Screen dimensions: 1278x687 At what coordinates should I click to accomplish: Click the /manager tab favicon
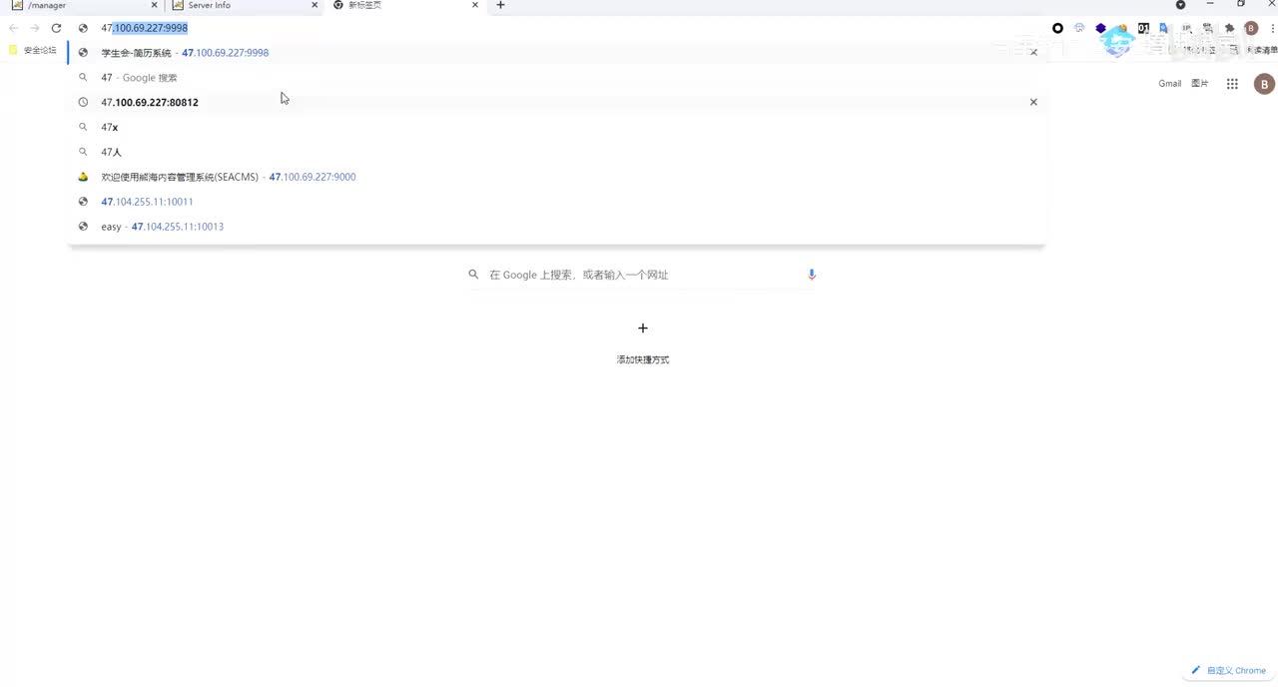click(17, 5)
